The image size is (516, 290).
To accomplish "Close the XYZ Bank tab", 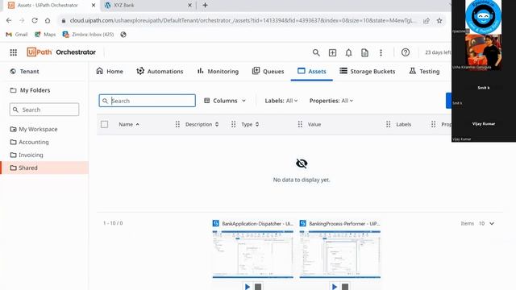I will click(190, 6).
